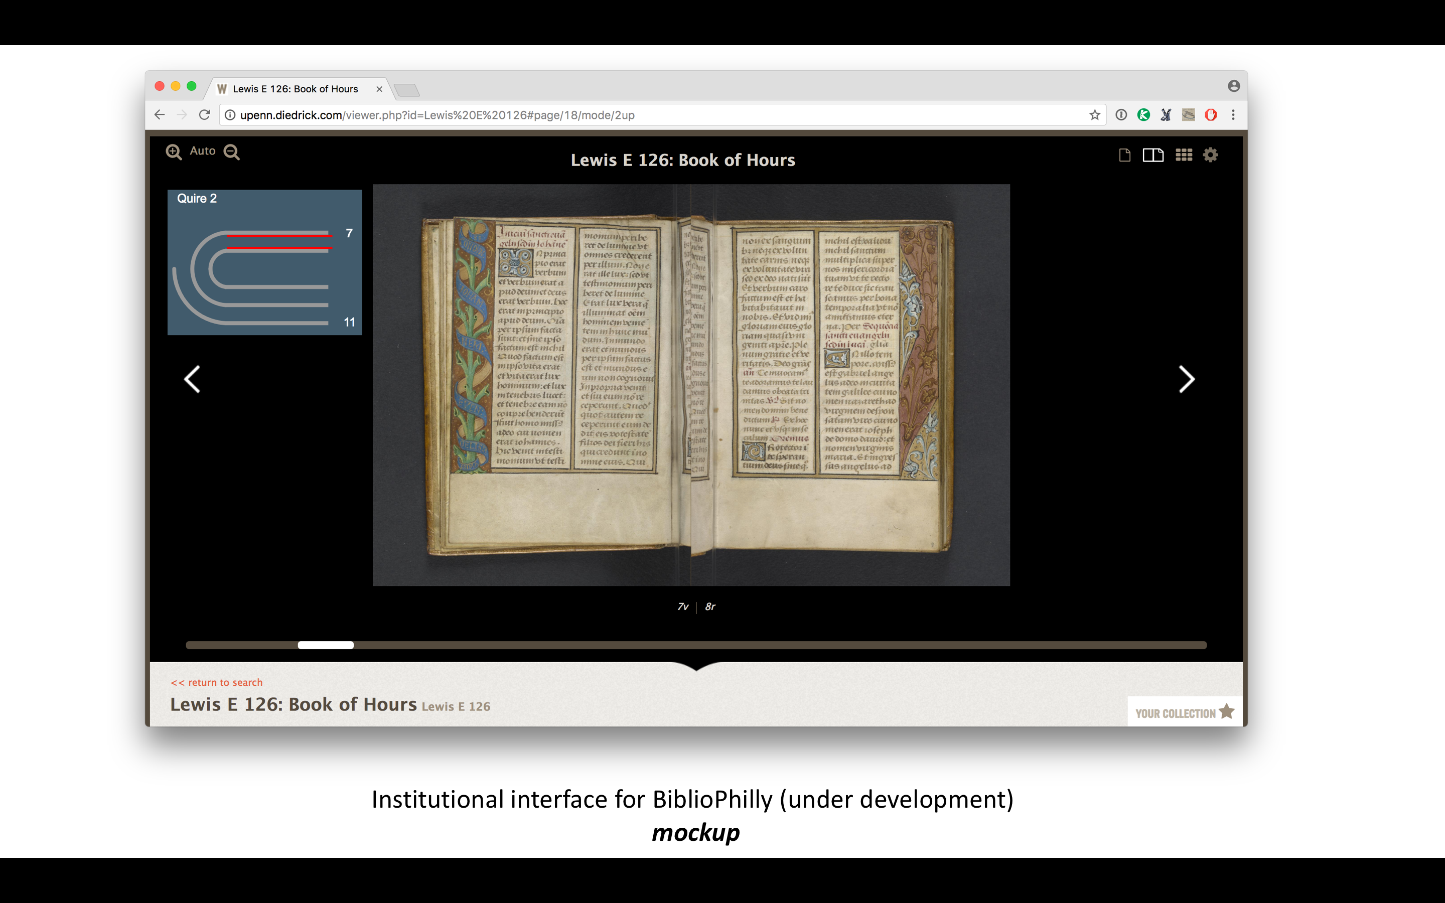Viewport: 1445px width, 903px height.
Task: Close the Lewis E 126 tab
Action: point(379,89)
